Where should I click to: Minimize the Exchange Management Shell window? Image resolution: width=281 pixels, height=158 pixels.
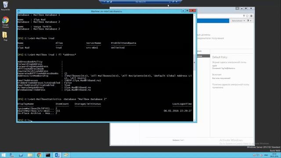[183, 11]
